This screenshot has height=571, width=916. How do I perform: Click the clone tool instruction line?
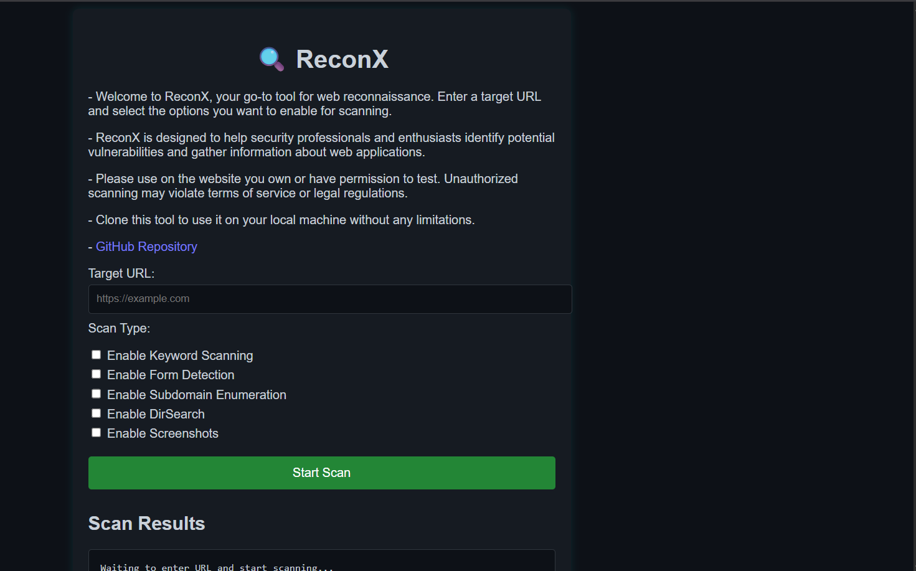(281, 220)
